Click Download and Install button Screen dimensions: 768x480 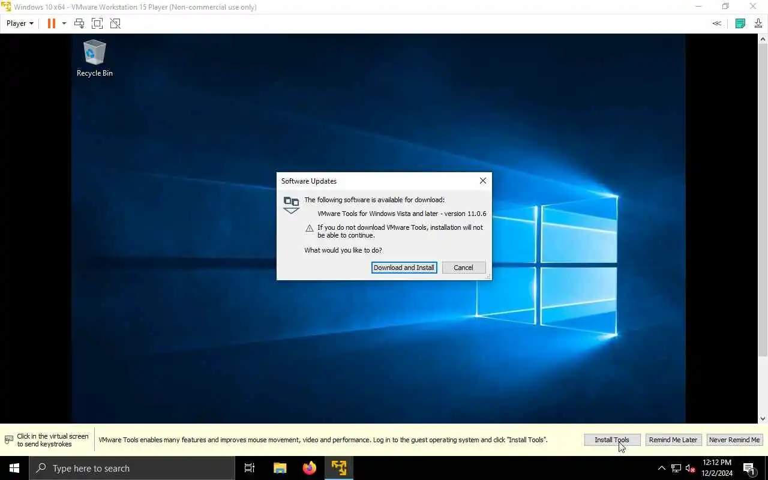[x=404, y=268]
